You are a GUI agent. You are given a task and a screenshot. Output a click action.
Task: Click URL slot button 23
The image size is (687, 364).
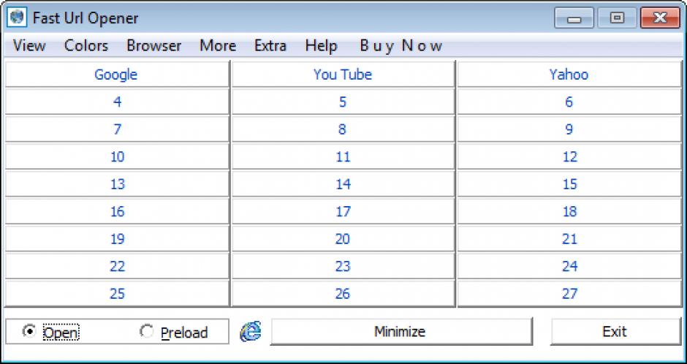[x=343, y=266]
